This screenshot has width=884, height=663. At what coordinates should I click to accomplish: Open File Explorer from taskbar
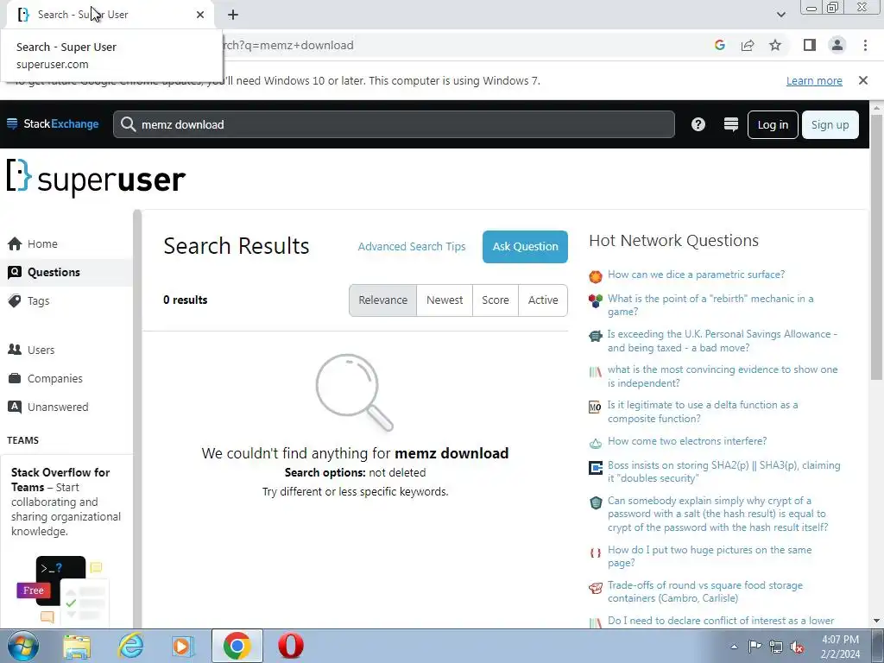pos(77,646)
